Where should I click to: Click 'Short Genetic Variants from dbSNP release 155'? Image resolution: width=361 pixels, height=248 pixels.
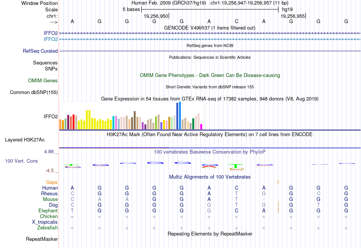(210, 87)
